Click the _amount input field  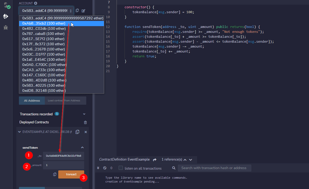point(63,165)
